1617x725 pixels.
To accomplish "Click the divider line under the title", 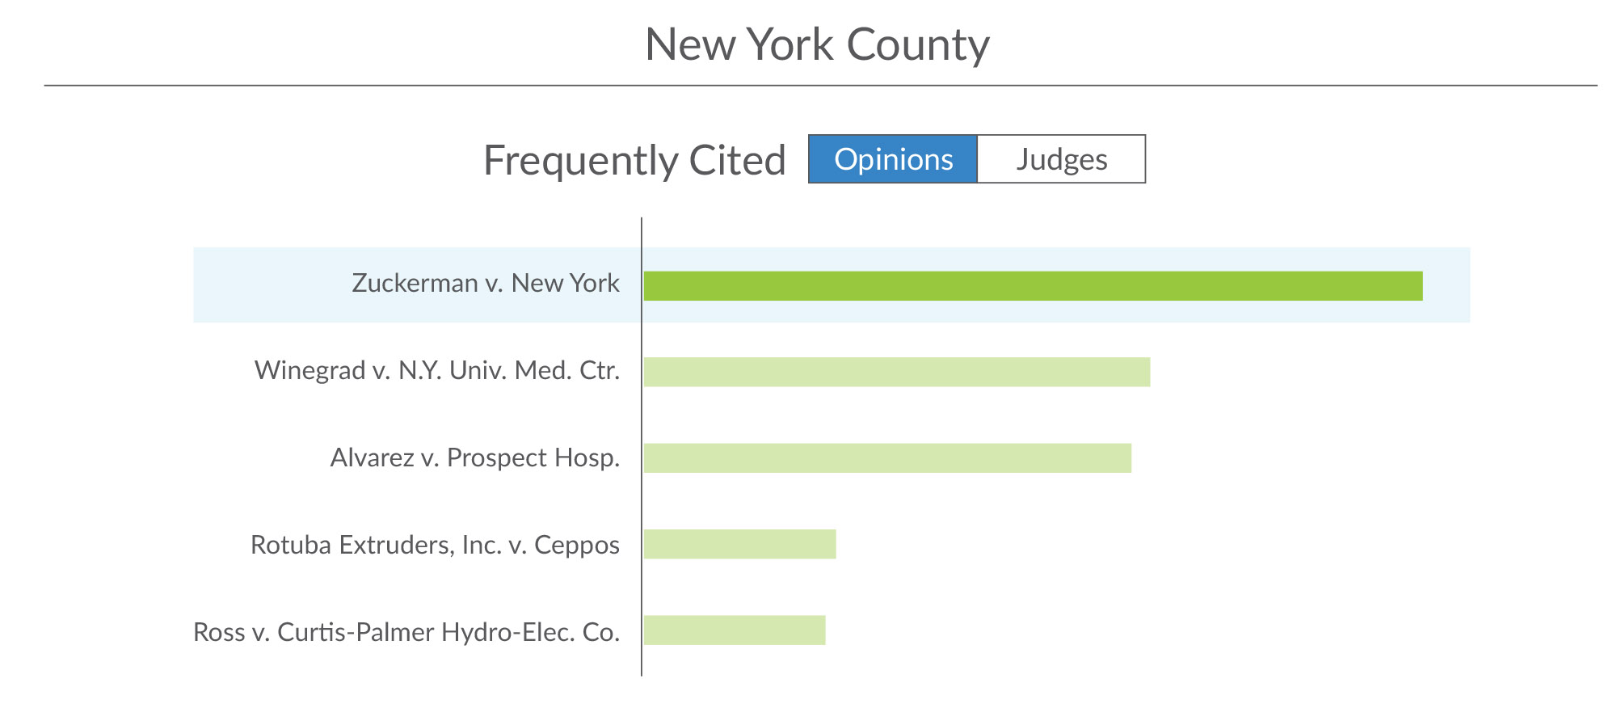I will pos(820,85).
